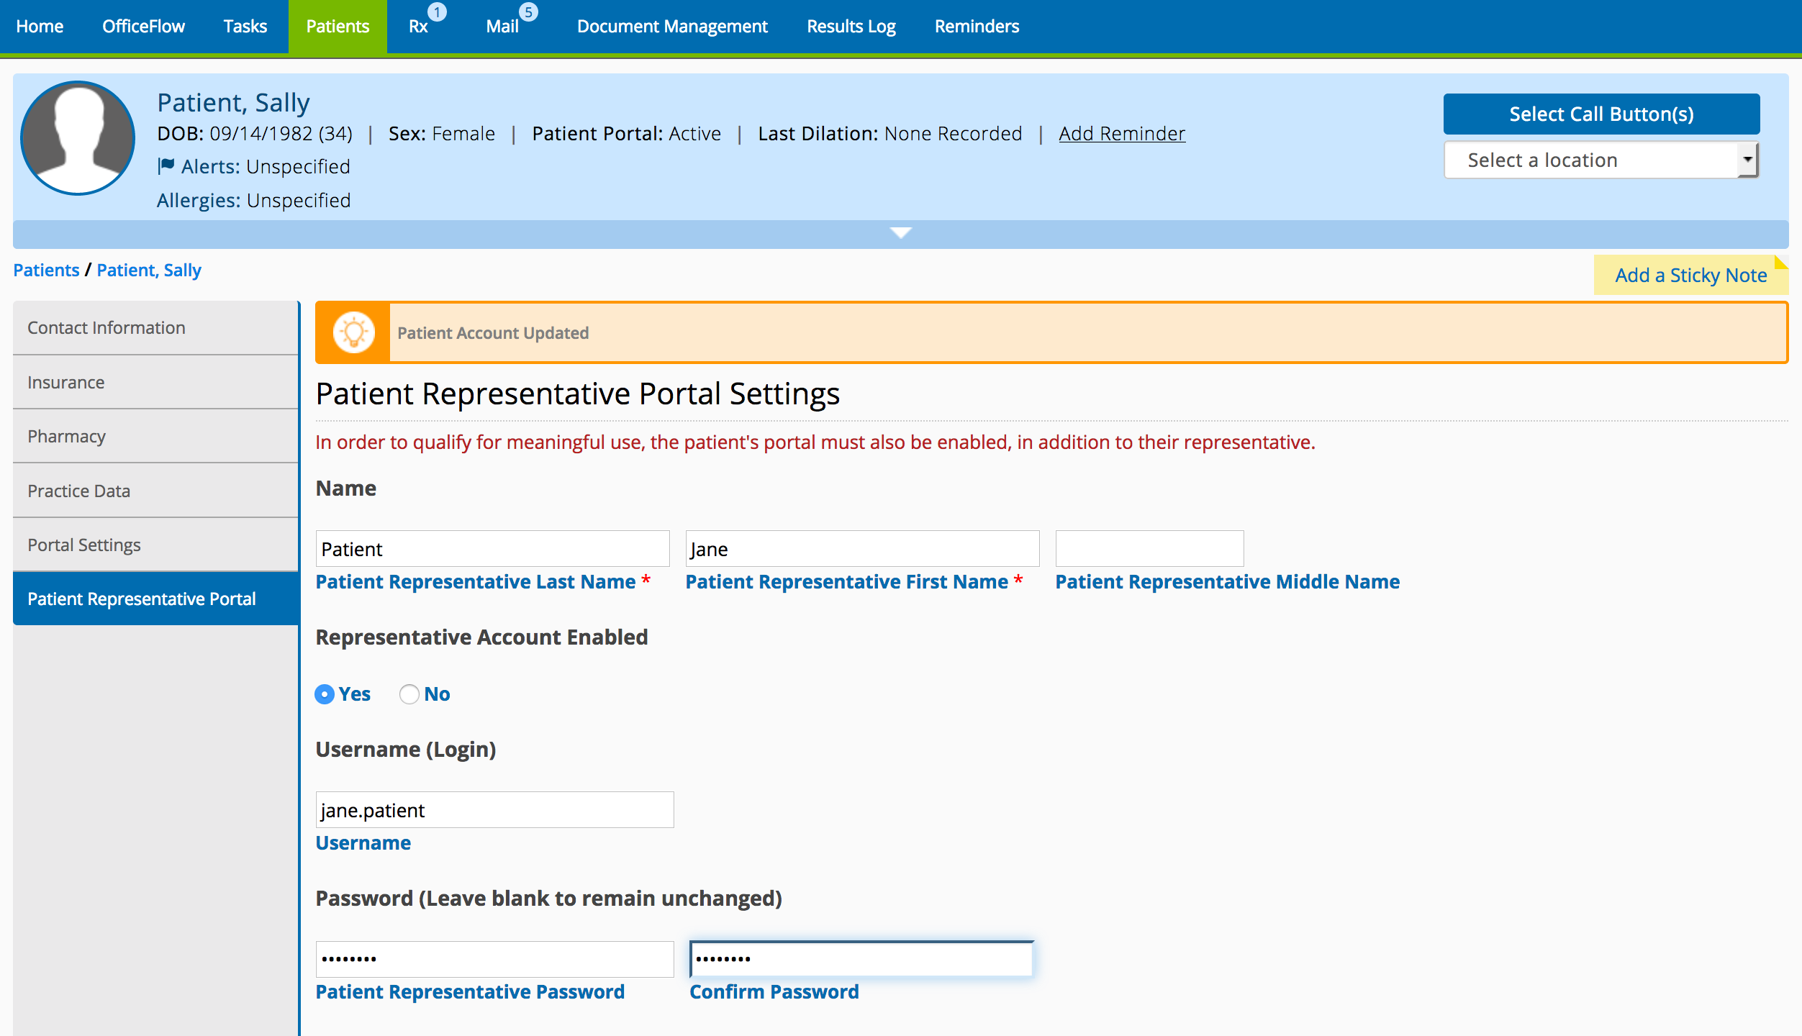
Task: Click the Representative Middle Name field
Action: 1149,549
